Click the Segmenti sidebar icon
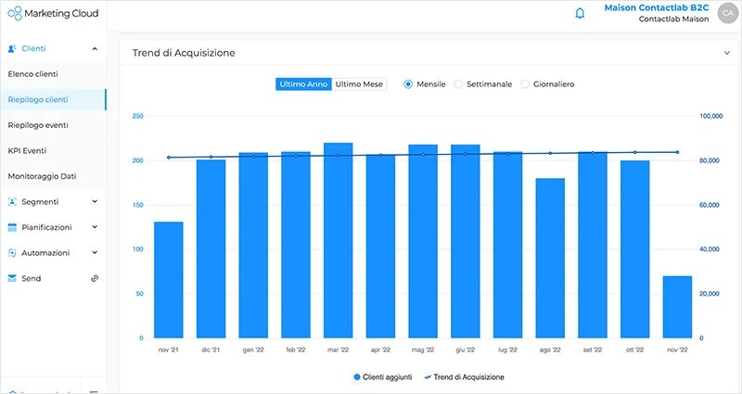The height and width of the screenshot is (394, 742). [x=12, y=201]
